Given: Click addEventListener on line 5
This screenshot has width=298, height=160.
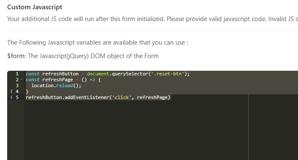Looking at the screenshot, I should pos(87,97).
